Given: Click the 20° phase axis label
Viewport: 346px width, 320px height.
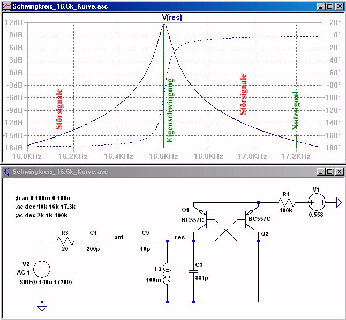Looking at the screenshot, I should coord(335,22).
